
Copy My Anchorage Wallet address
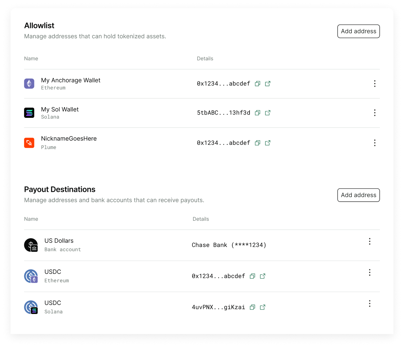click(257, 84)
